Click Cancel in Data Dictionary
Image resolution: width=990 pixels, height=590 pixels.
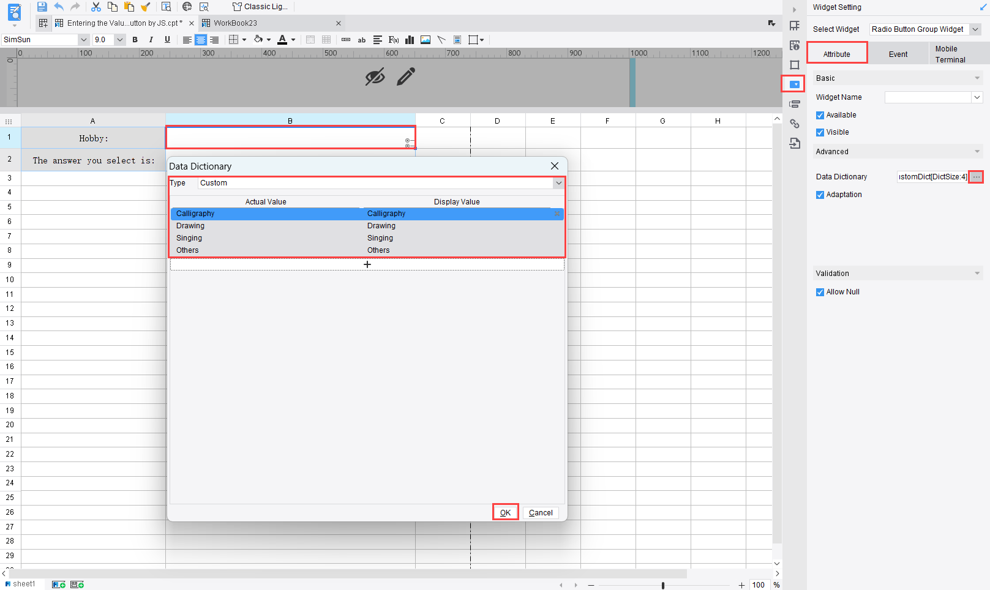pyautogui.click(x=541, y=513)
